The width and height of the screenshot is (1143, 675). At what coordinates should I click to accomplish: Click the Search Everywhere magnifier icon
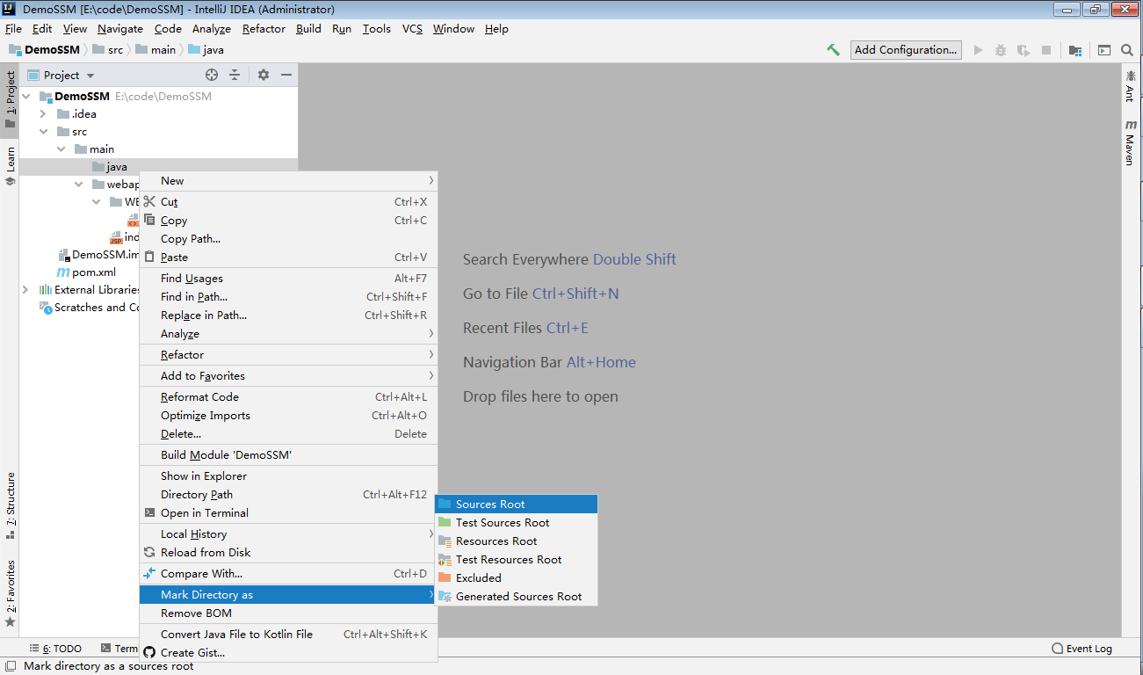(1127, 50)
